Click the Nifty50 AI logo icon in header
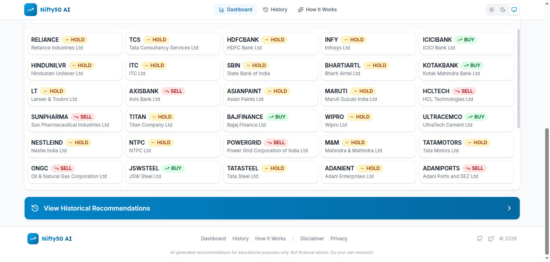550x262 pixels. point(31,10)
